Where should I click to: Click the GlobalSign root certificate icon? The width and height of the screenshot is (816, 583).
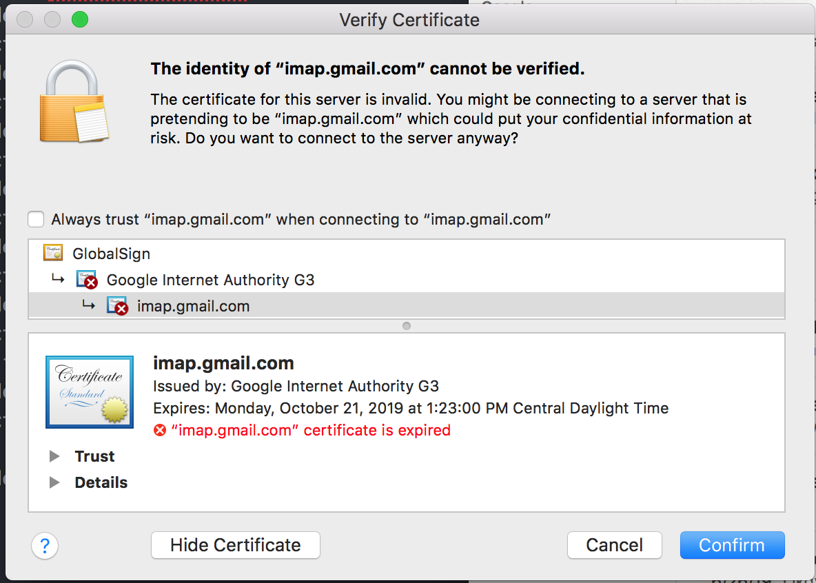(x=53, y=252)
